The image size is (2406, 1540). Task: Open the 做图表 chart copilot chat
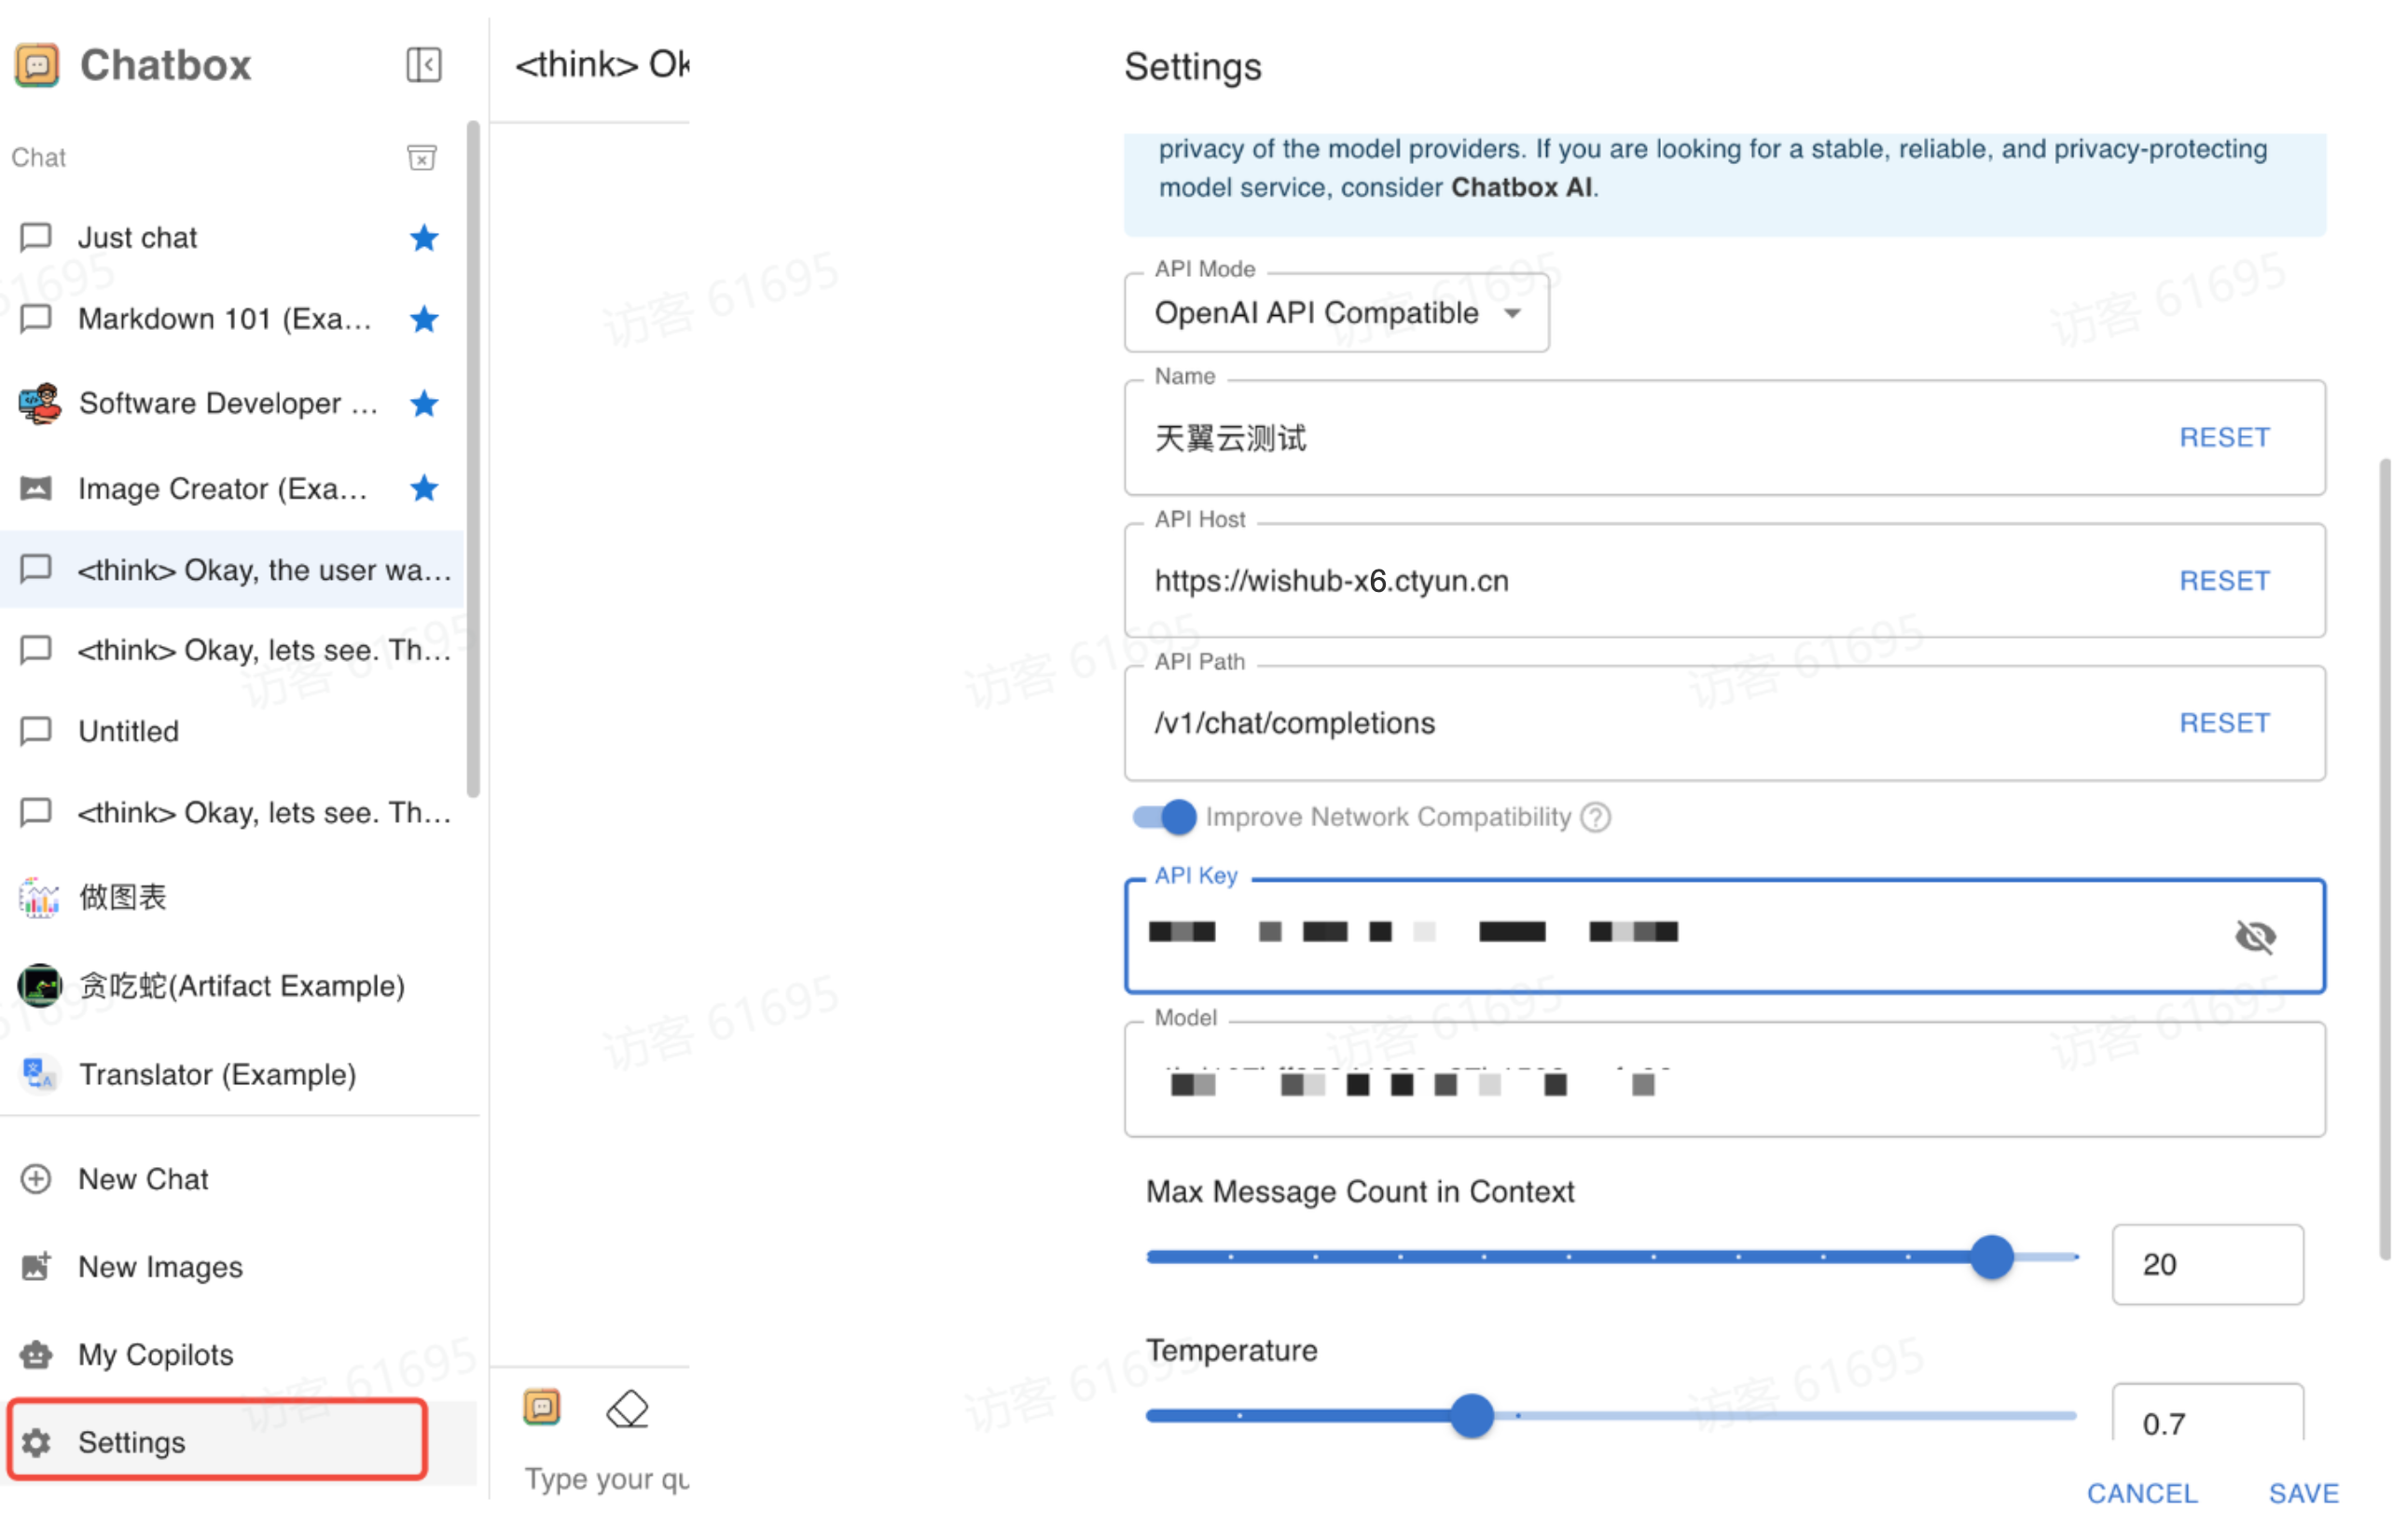tap(122, 897)
